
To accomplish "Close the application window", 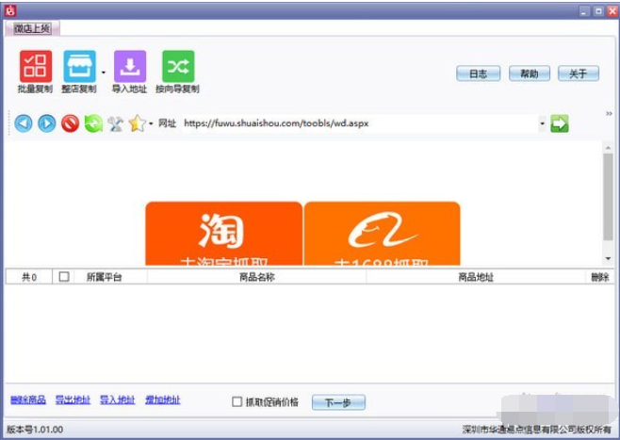I will pyautogui.click(x=612, y=11).
